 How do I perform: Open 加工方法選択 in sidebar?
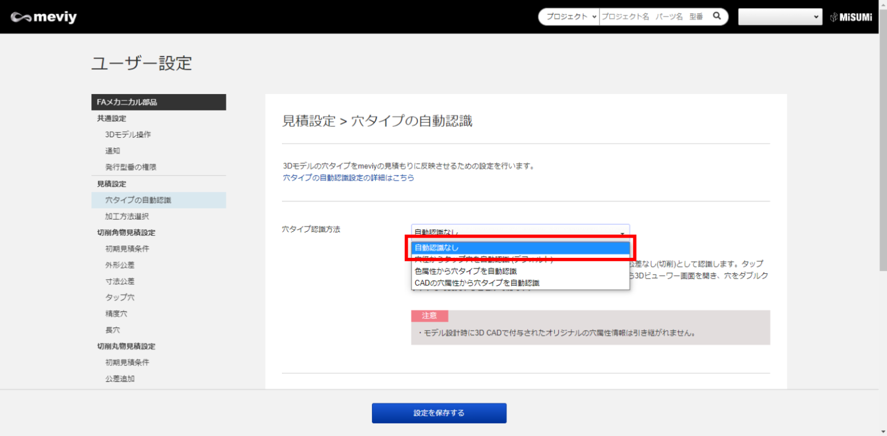click(x=127, y=216)
